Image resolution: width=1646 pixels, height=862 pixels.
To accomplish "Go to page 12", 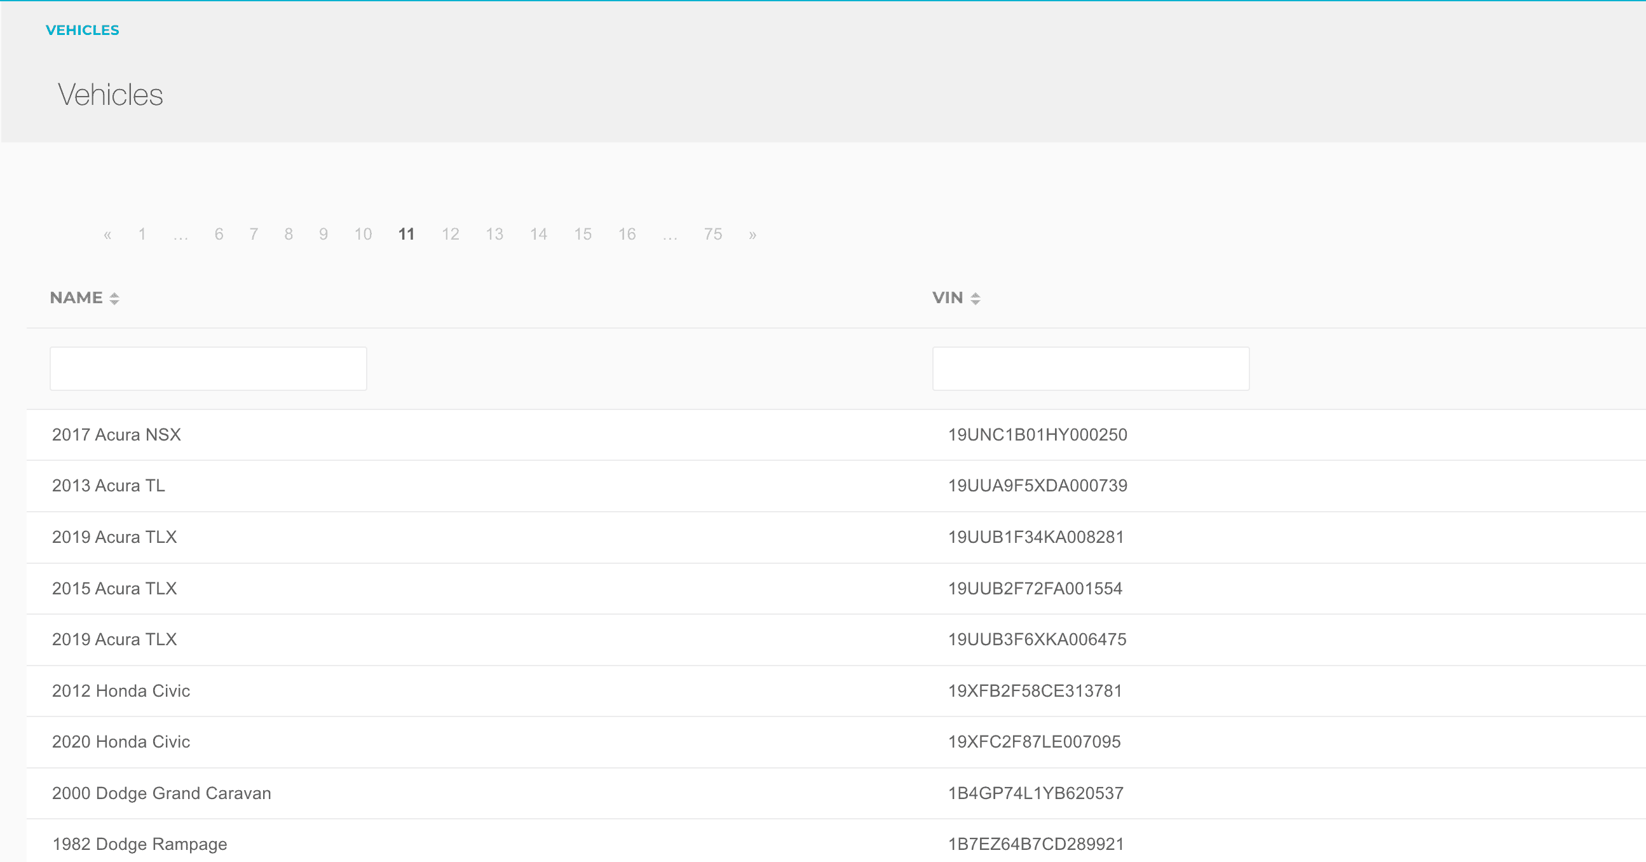I will pyautogui.click(x=451, y=235).
